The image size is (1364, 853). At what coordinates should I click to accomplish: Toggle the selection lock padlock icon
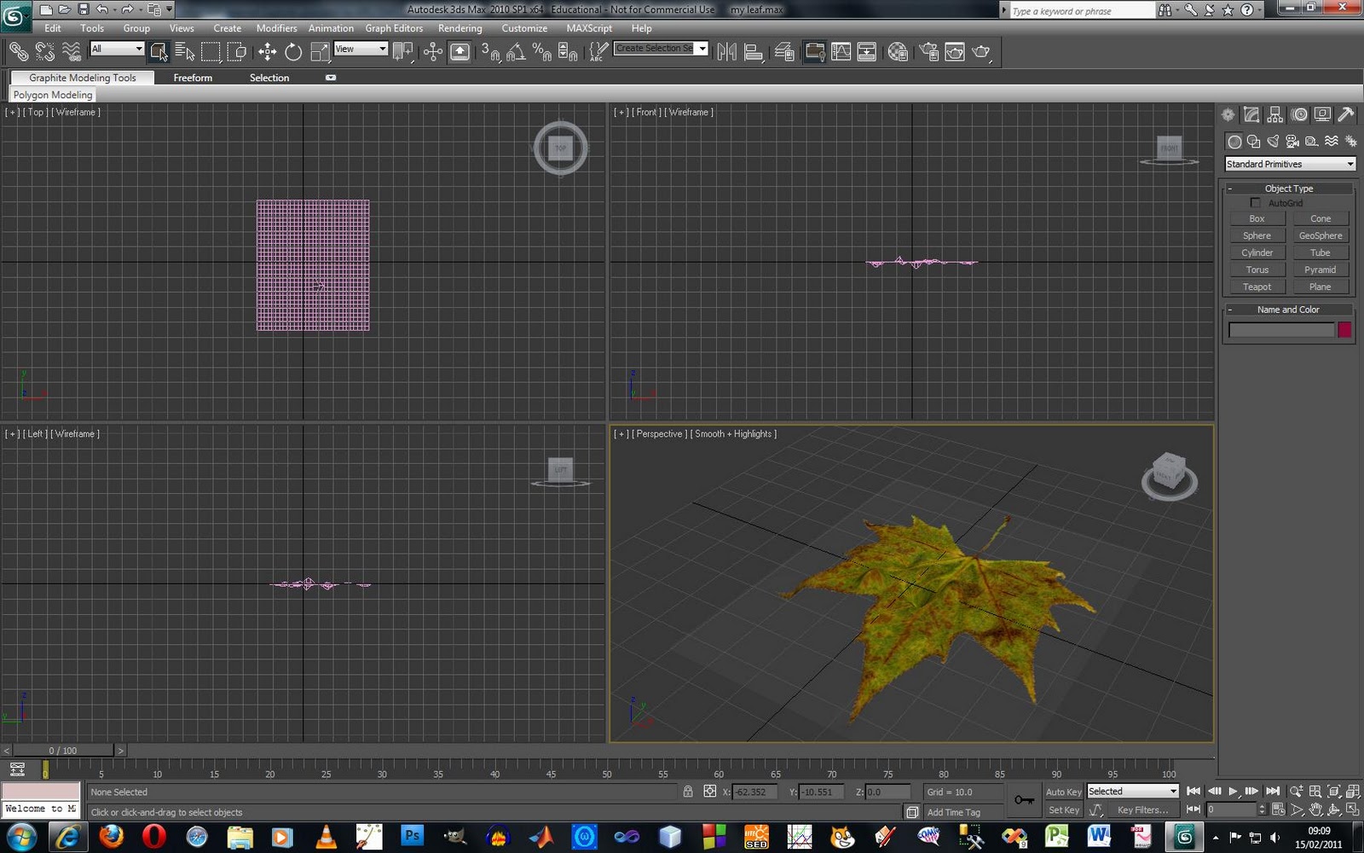pos(688,792)
